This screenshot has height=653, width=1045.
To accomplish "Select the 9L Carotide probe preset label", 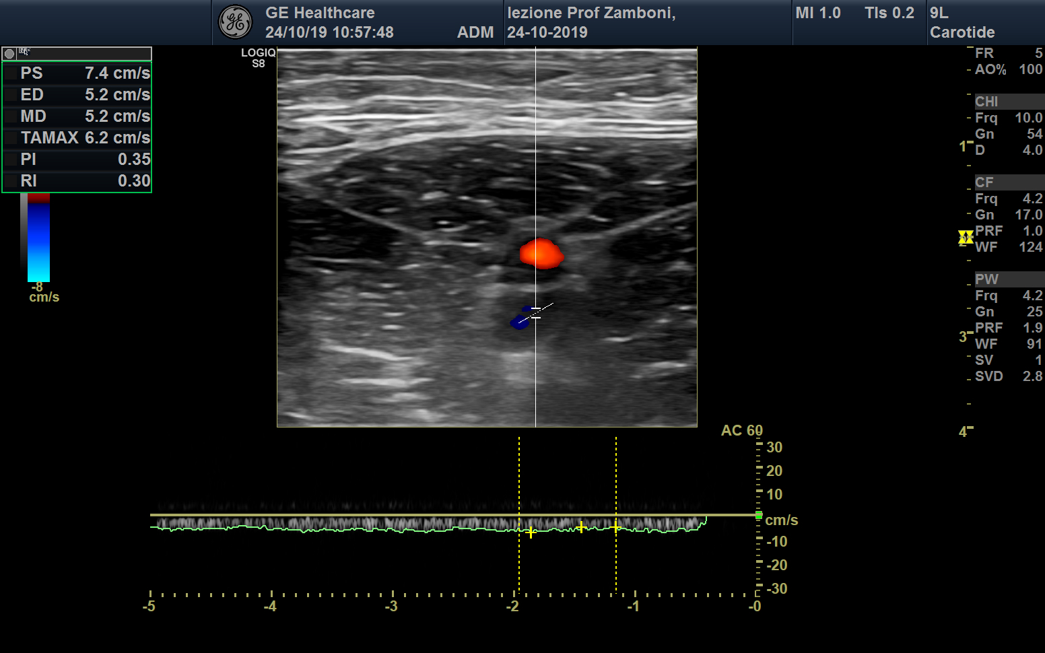I will click(962, 23).
